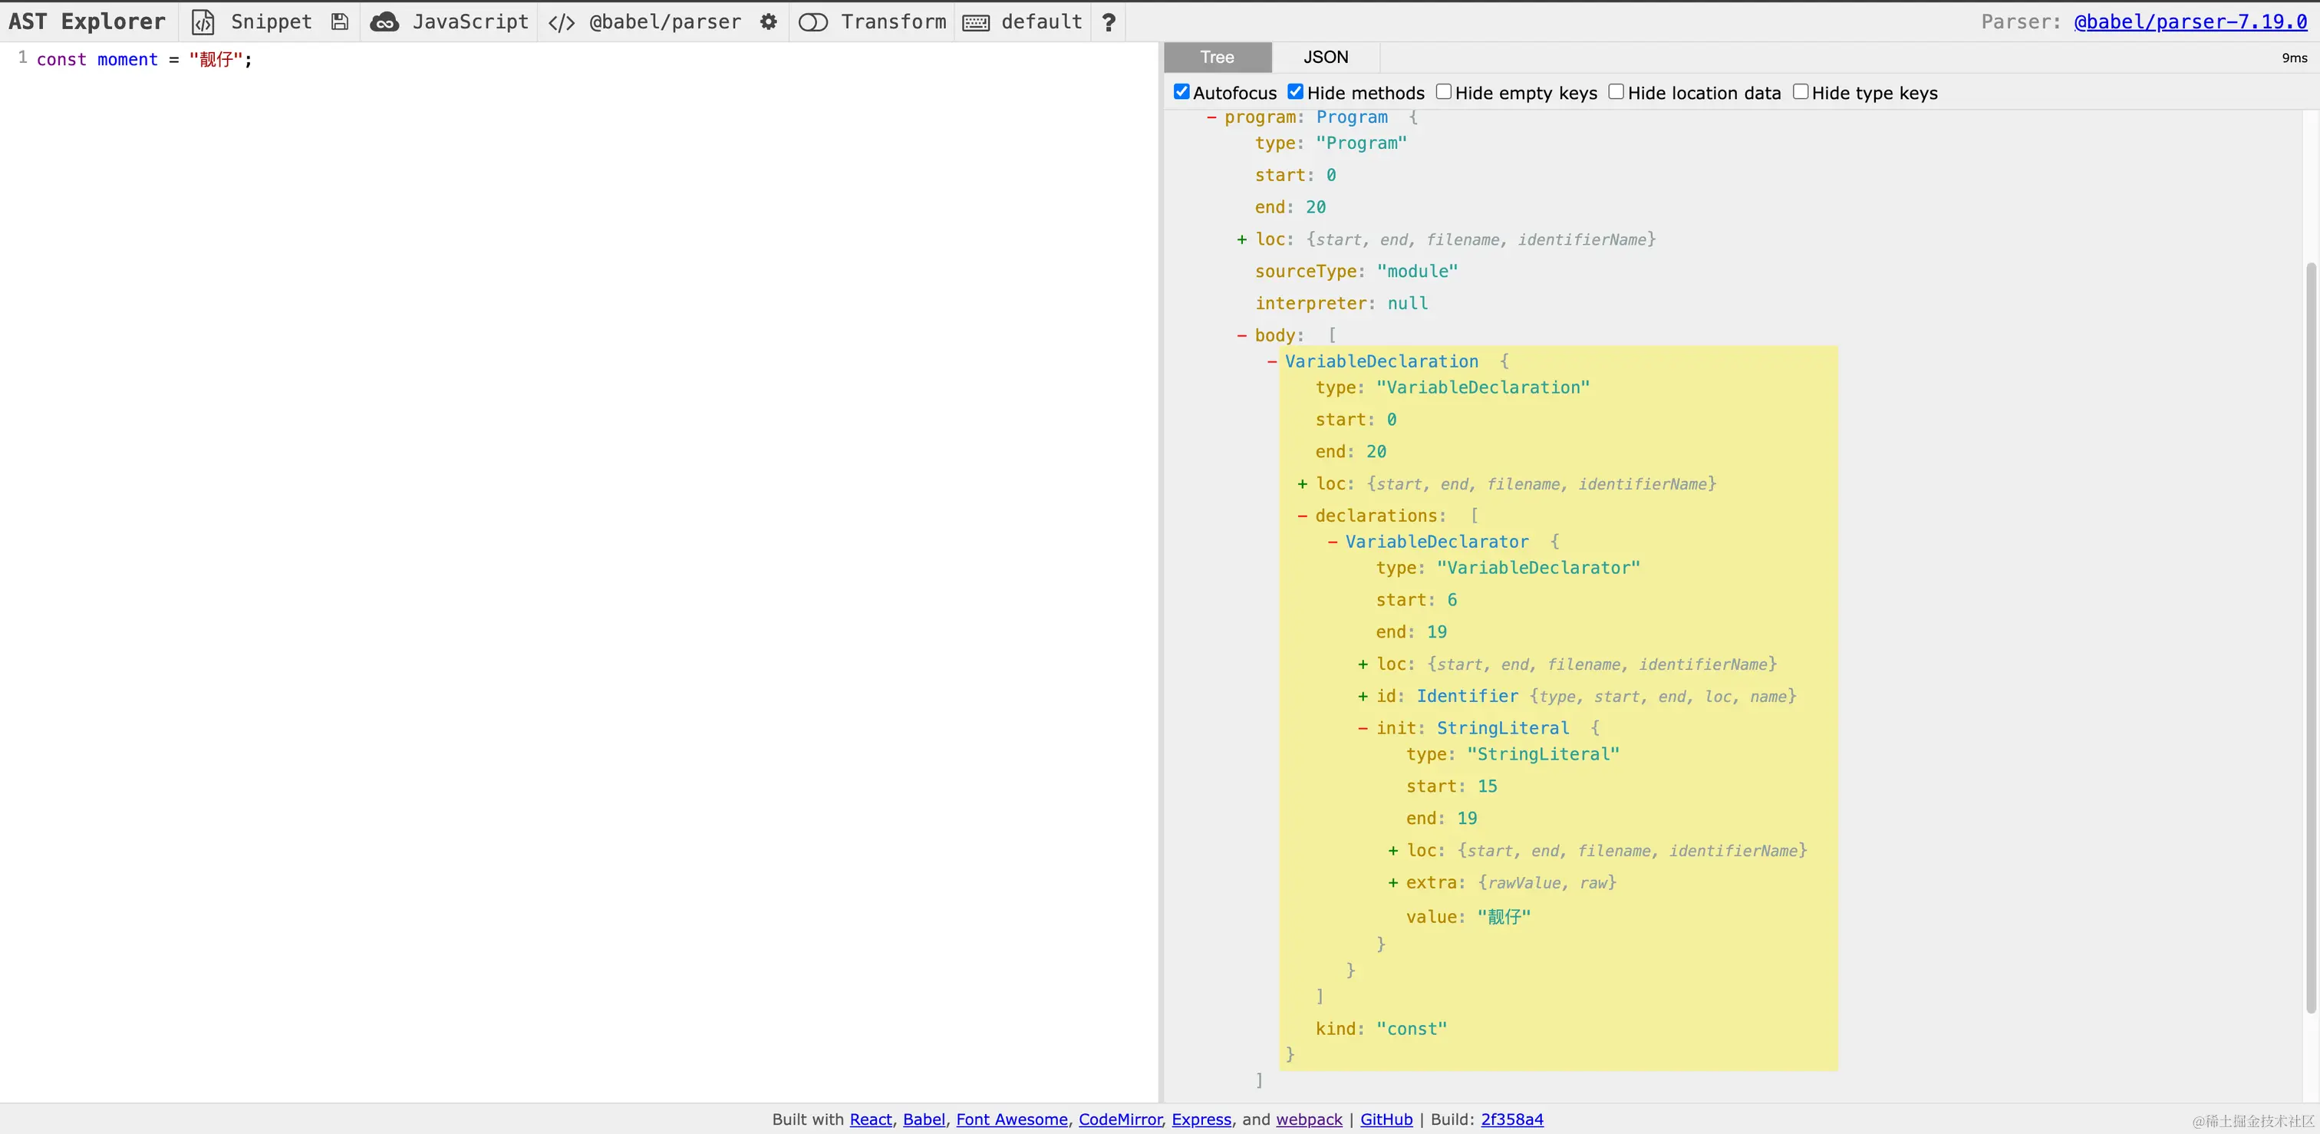Disable the Autofocus checkbox
This screenshot has height=1134, width=2320.
pyautogui.click(x=1181, y=92)
